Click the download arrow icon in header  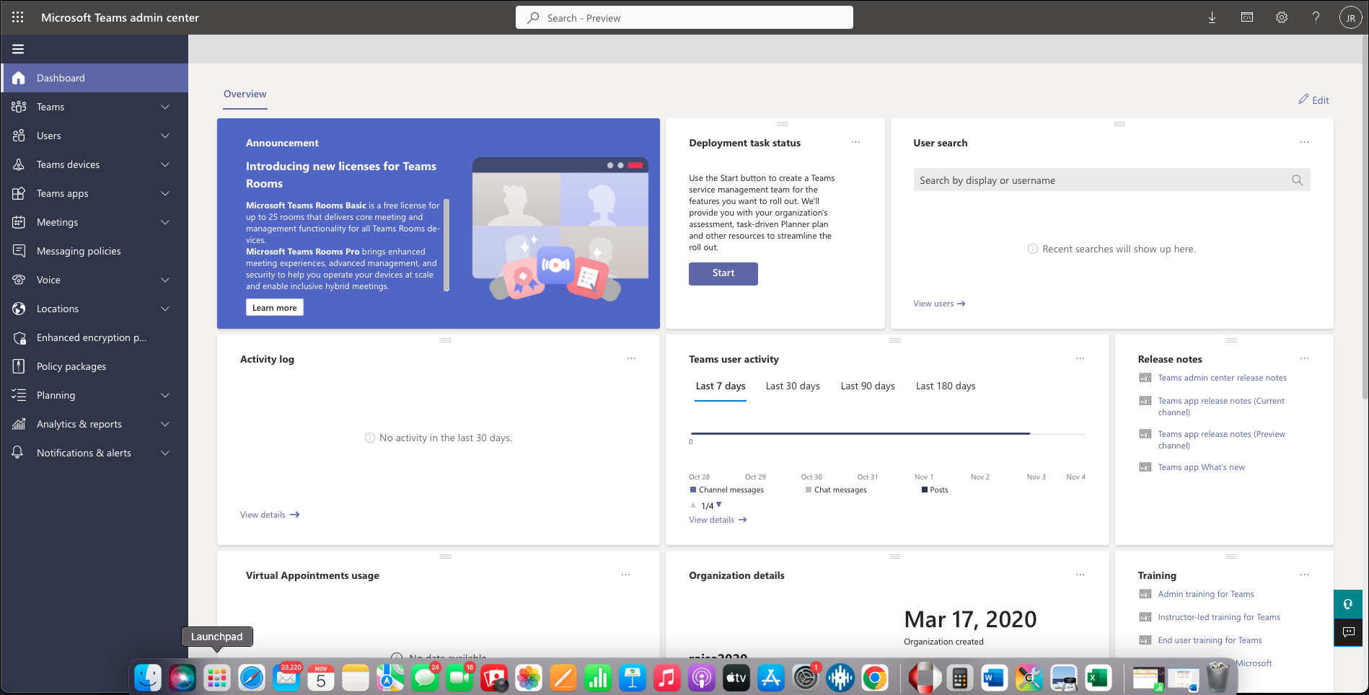1212,17
